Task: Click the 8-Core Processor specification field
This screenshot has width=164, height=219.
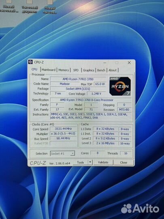Action: pos(91,100)
